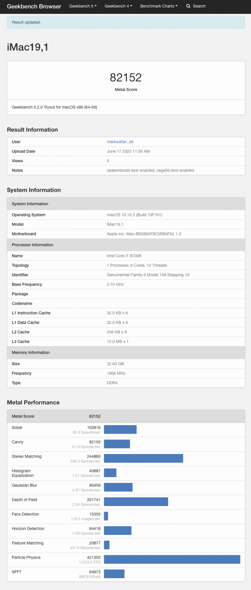The height and width of the screenshot is (590, 251).
Task: Click the Result updated notification banner
Action: pos(126,22)
